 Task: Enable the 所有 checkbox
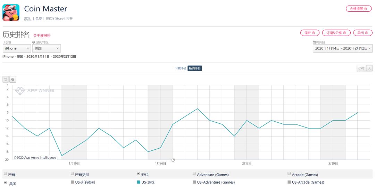click(5, 174)
